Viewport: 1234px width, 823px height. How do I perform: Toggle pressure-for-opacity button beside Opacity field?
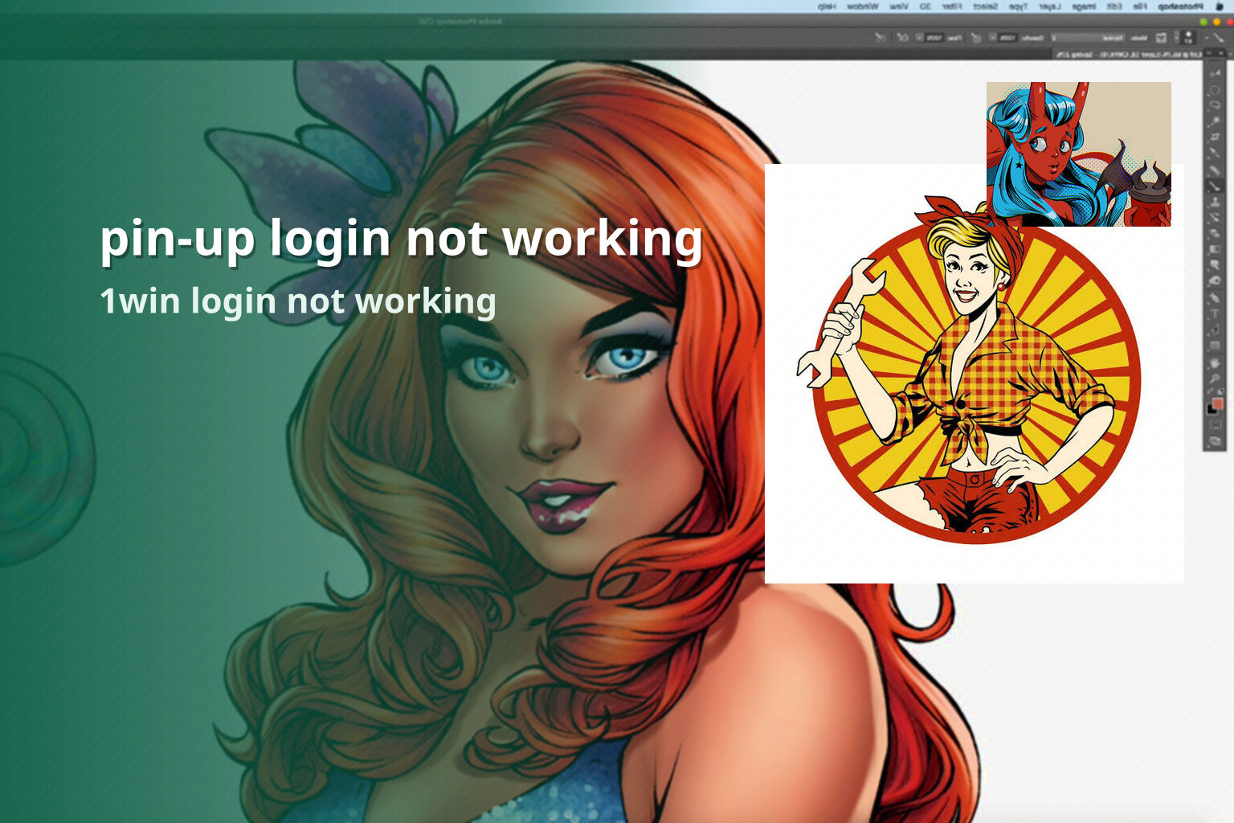(976, 37)
